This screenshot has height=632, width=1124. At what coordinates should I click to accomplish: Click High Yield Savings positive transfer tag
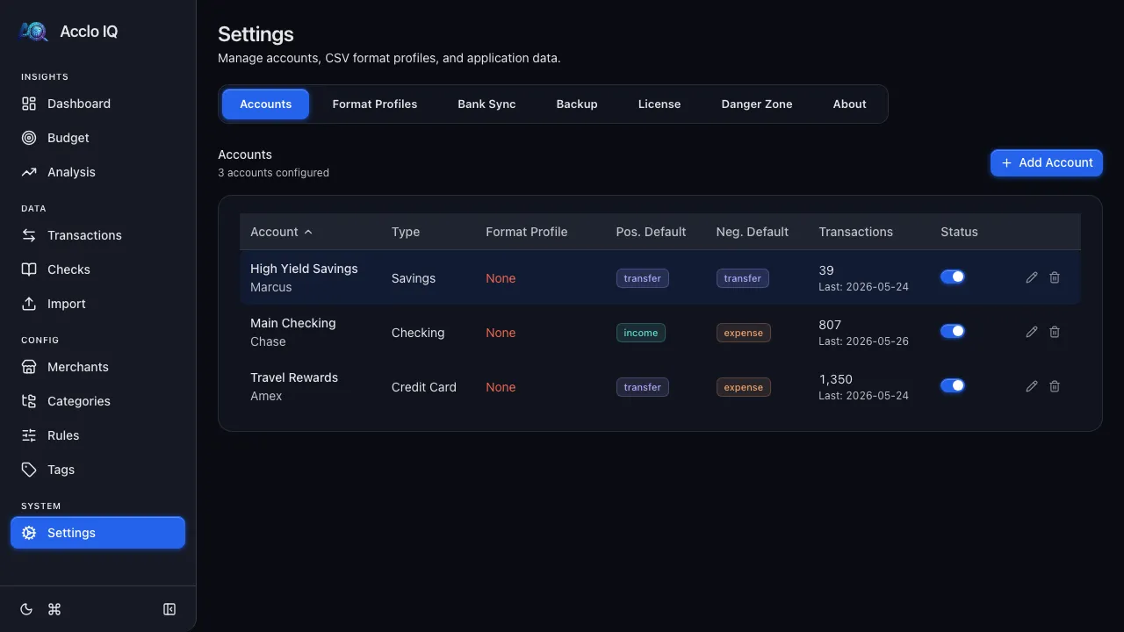(643, 278)
